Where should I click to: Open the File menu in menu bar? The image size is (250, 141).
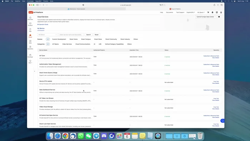12,1
